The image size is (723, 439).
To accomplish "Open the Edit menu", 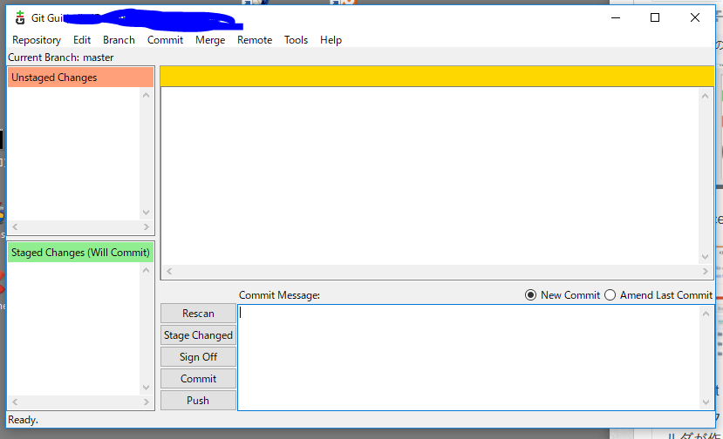I will tap(82, 40).
